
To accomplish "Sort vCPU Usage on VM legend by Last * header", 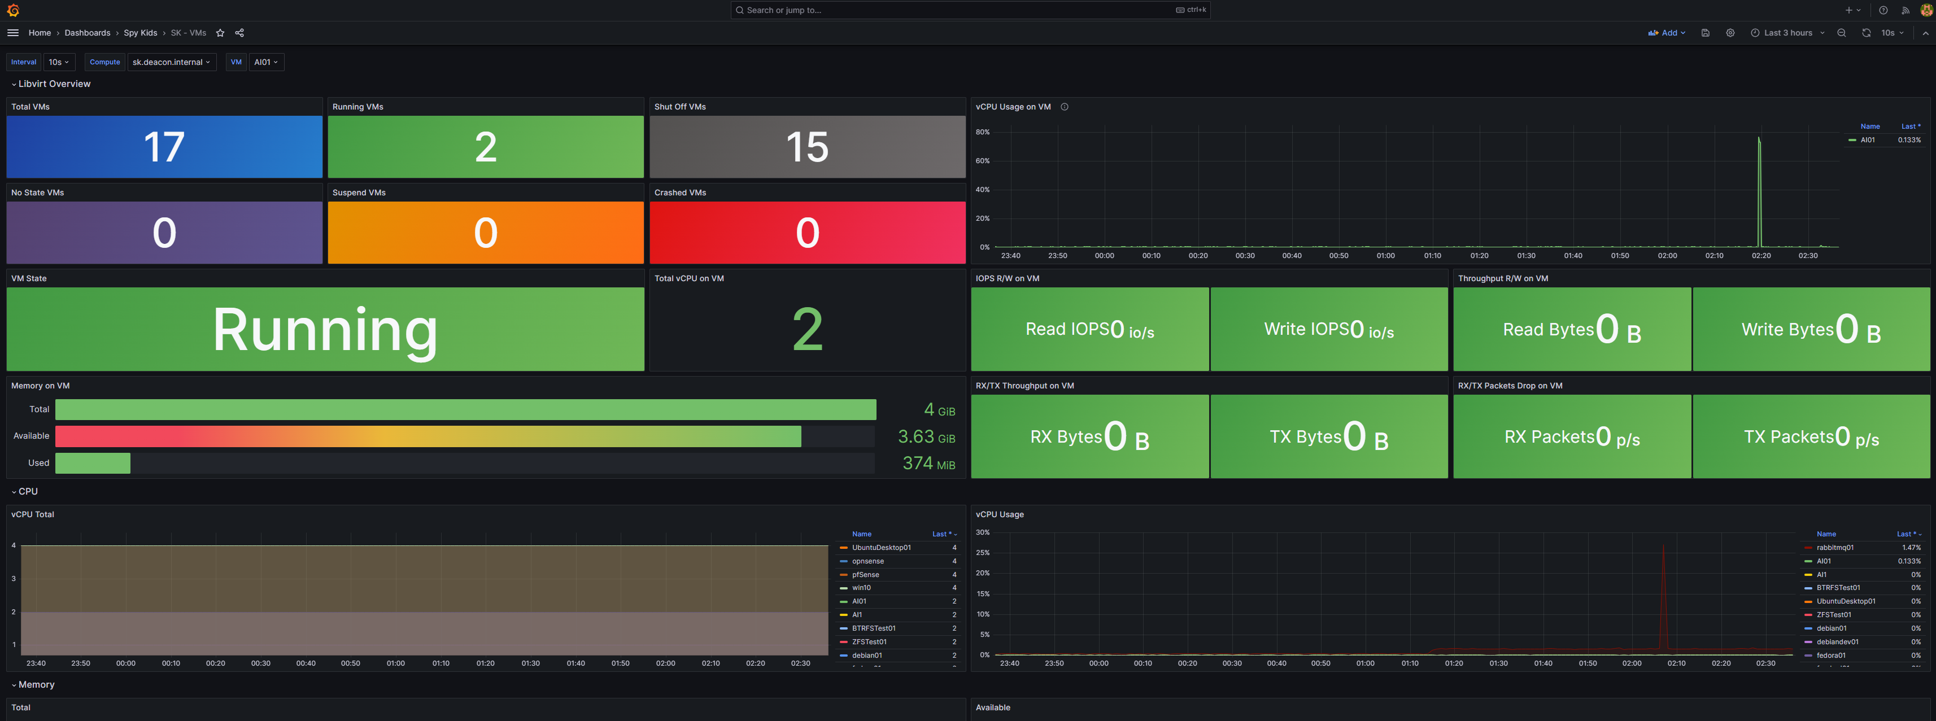I will [x=1911, y=126].
